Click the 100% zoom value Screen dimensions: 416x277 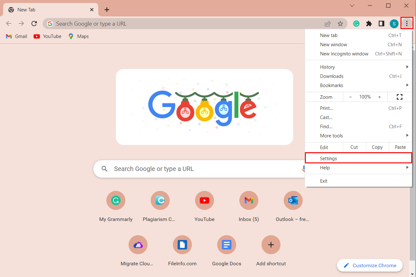point(365,97)
